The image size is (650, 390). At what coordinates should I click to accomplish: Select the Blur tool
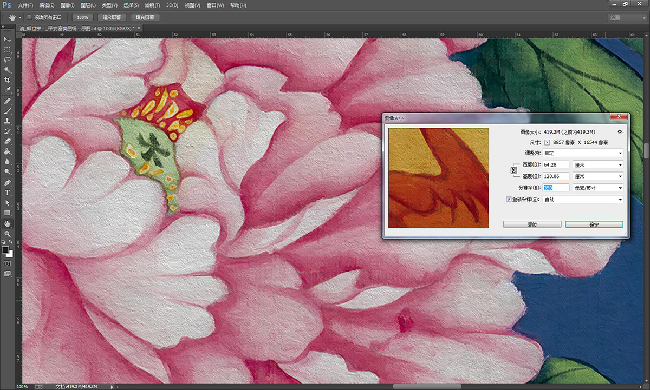(8, 161)
